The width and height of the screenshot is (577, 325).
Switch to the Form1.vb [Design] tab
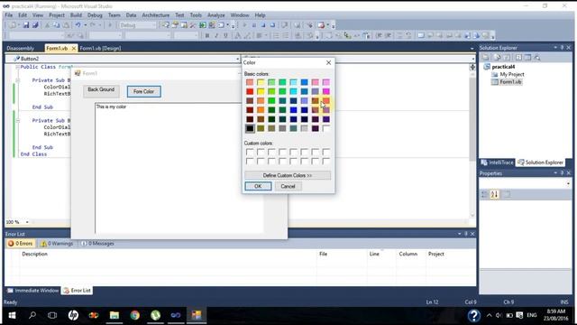[x=100, y=48]
